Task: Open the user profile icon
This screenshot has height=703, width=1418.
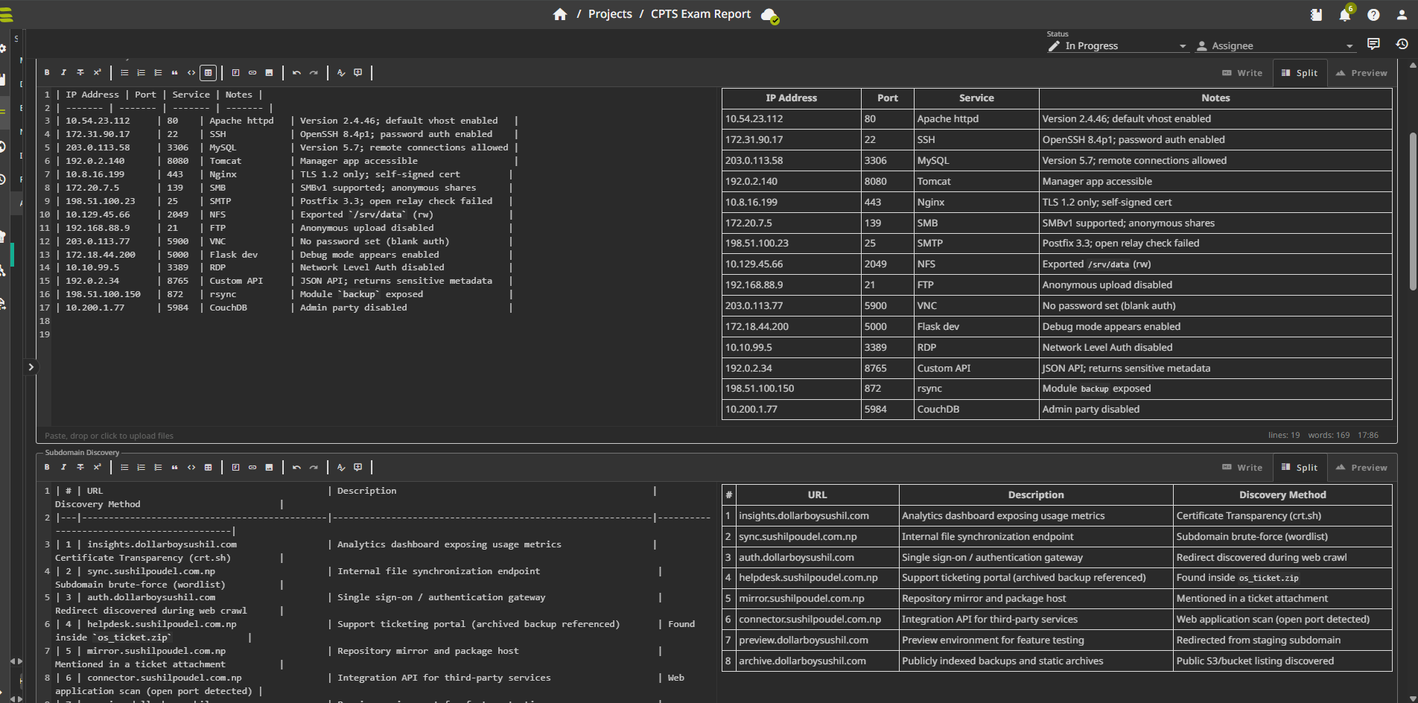Action: coord(1402,15)
